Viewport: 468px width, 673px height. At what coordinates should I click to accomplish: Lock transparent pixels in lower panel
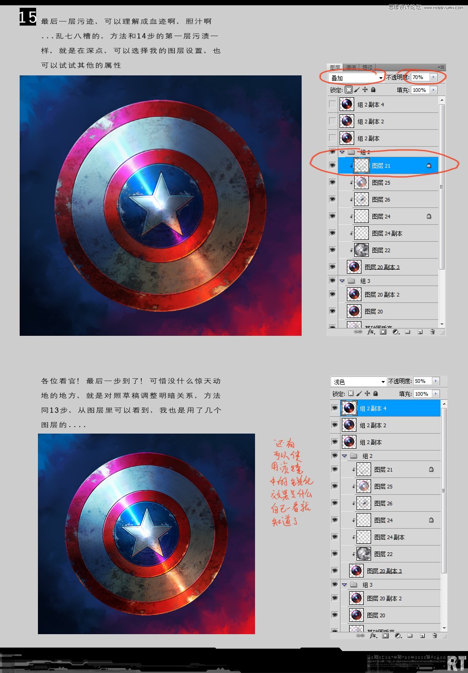[x=351, y=393]
